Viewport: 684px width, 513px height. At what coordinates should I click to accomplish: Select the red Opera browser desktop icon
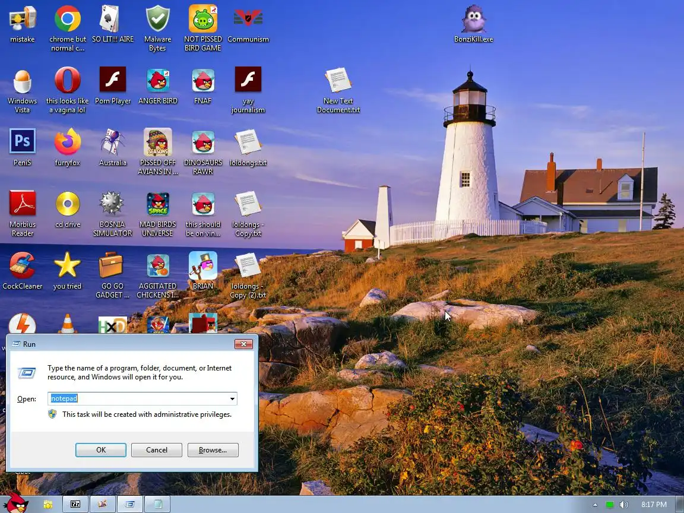(x=68, y=80)
